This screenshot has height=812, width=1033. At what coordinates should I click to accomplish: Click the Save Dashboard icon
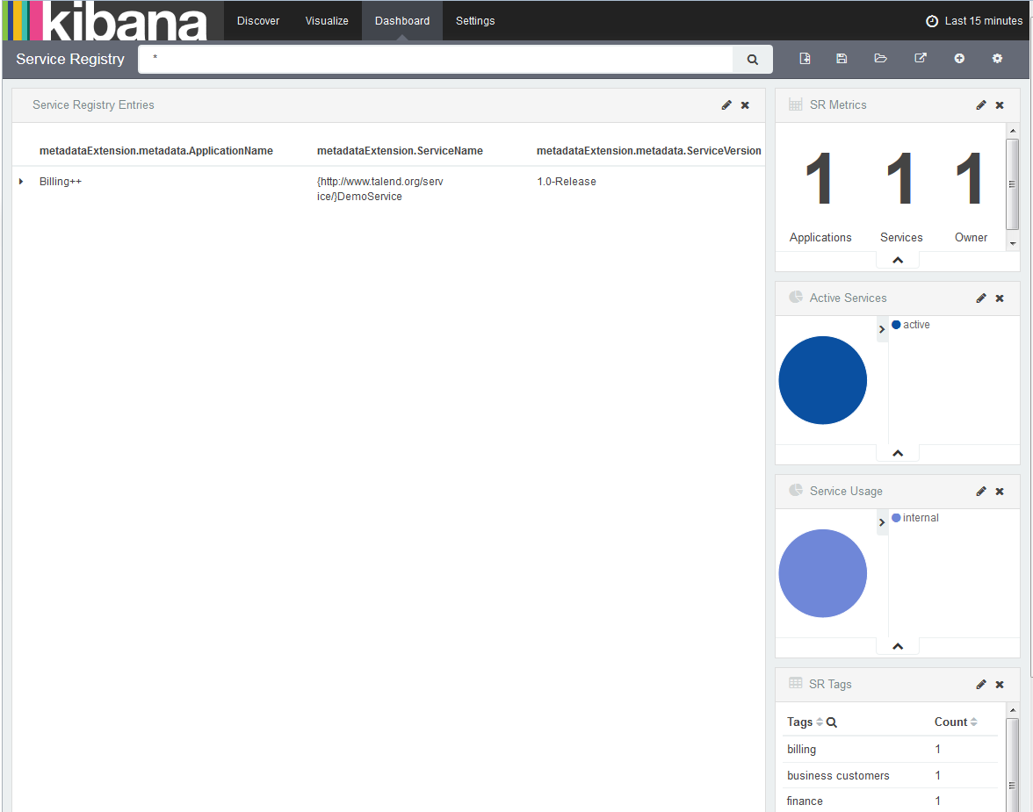point(842,59)
